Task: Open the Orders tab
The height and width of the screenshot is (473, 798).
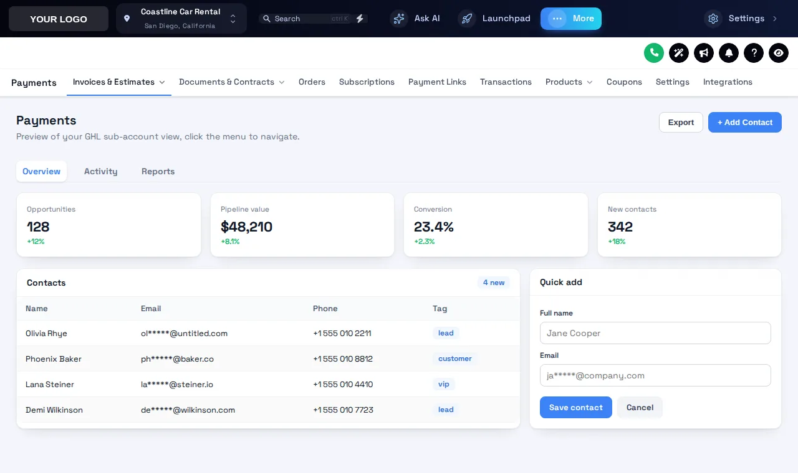Action: [312, 82]
